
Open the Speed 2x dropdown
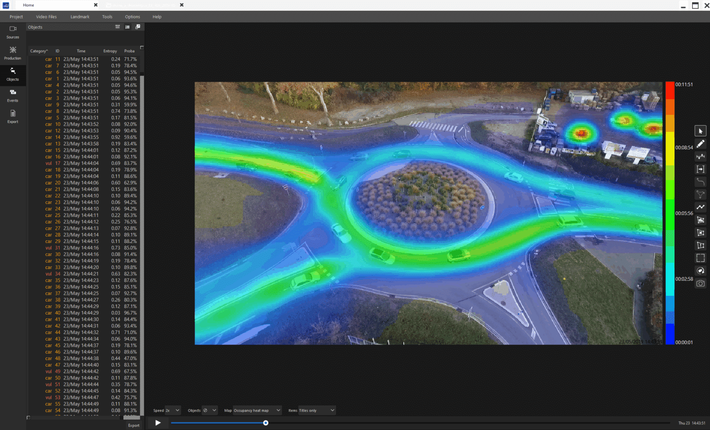173,410
